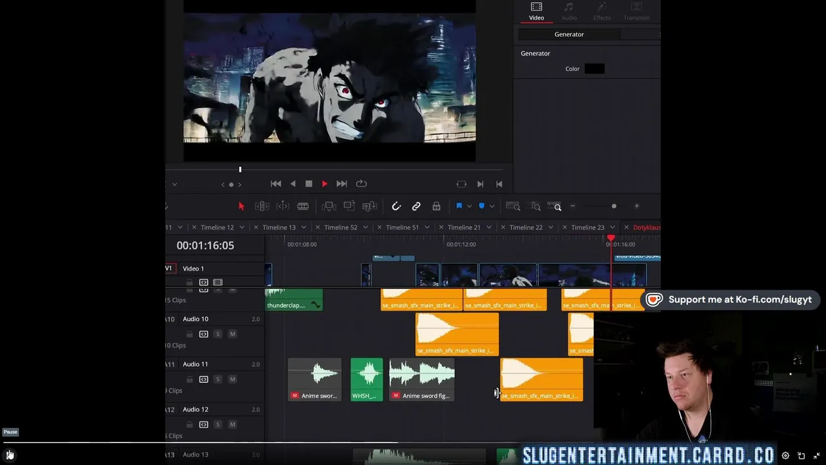Open the Inspector Audio tab

pos(569,11)
